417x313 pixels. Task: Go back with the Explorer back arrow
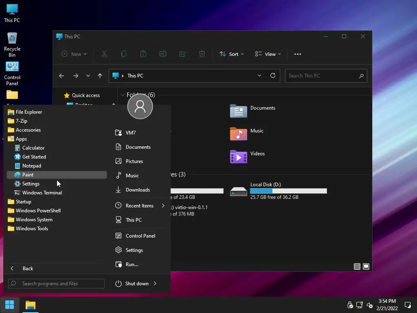61,76
